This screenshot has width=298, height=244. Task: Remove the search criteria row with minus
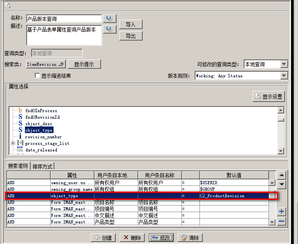pos(282,221)
